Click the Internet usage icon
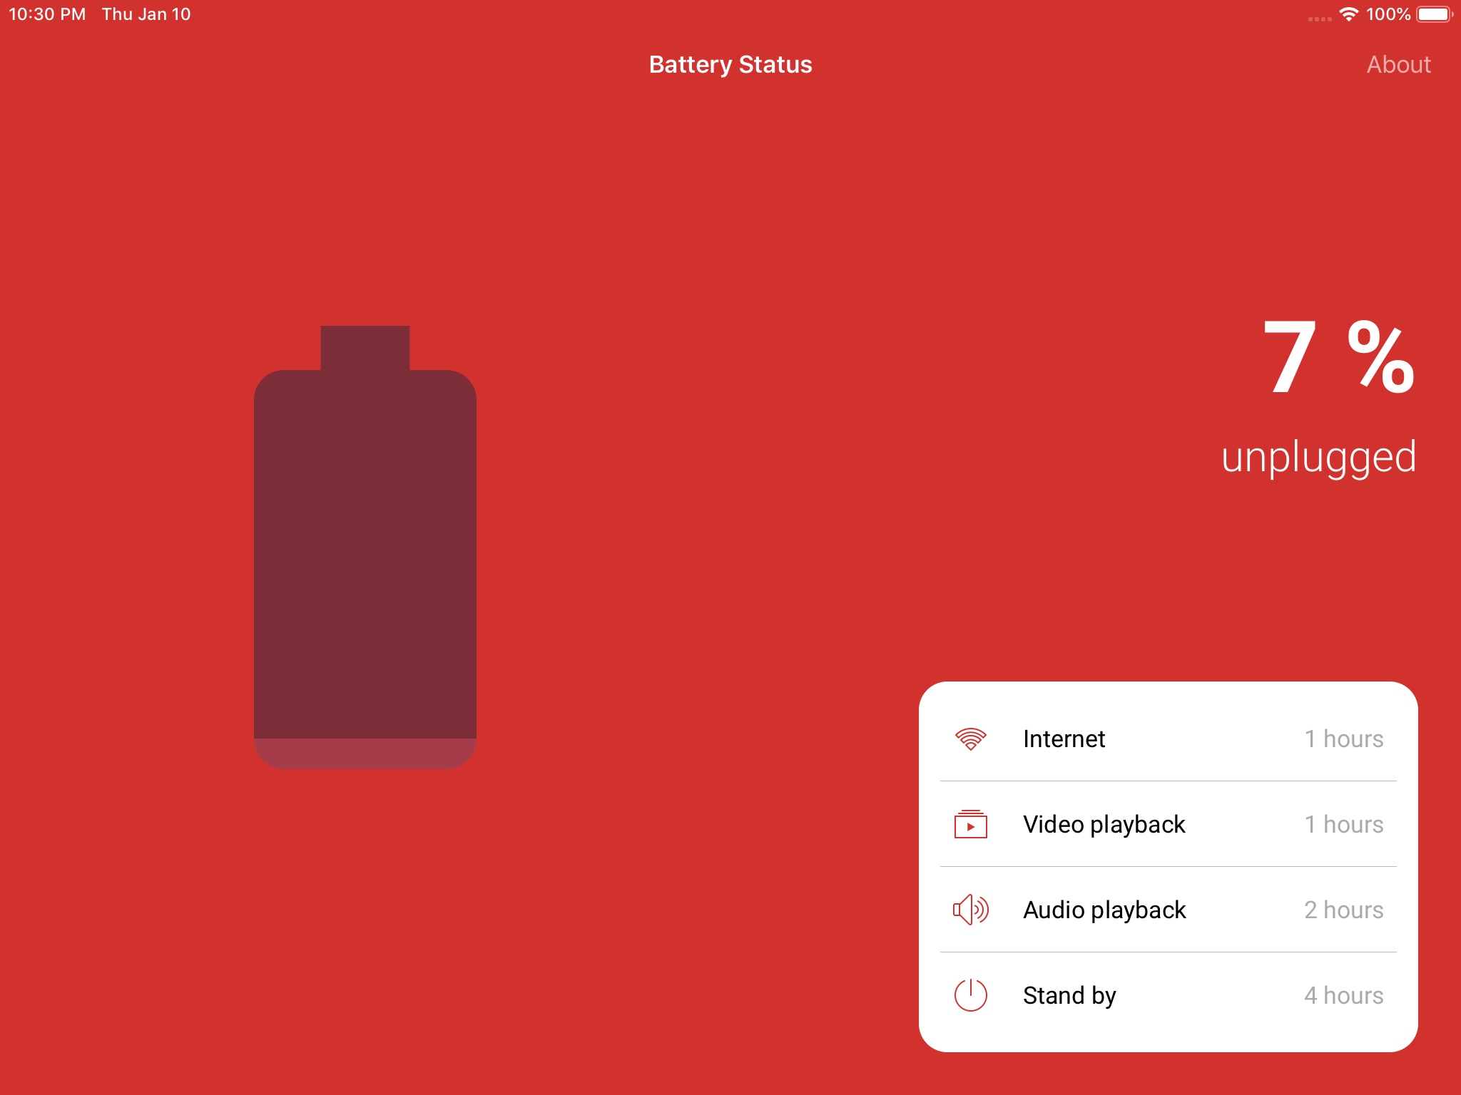 pos(972,737)
